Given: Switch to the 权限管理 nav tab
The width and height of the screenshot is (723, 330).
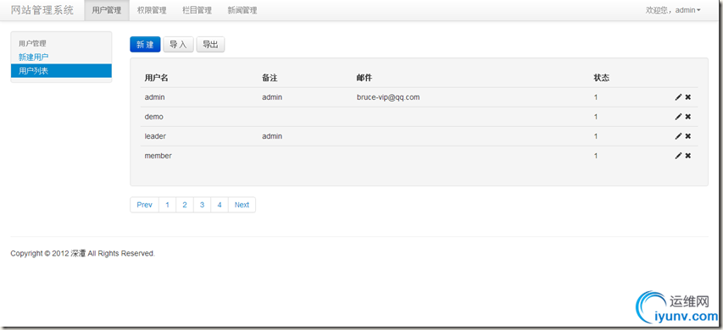Looking at the screenshot, I should tap(152, 10).
